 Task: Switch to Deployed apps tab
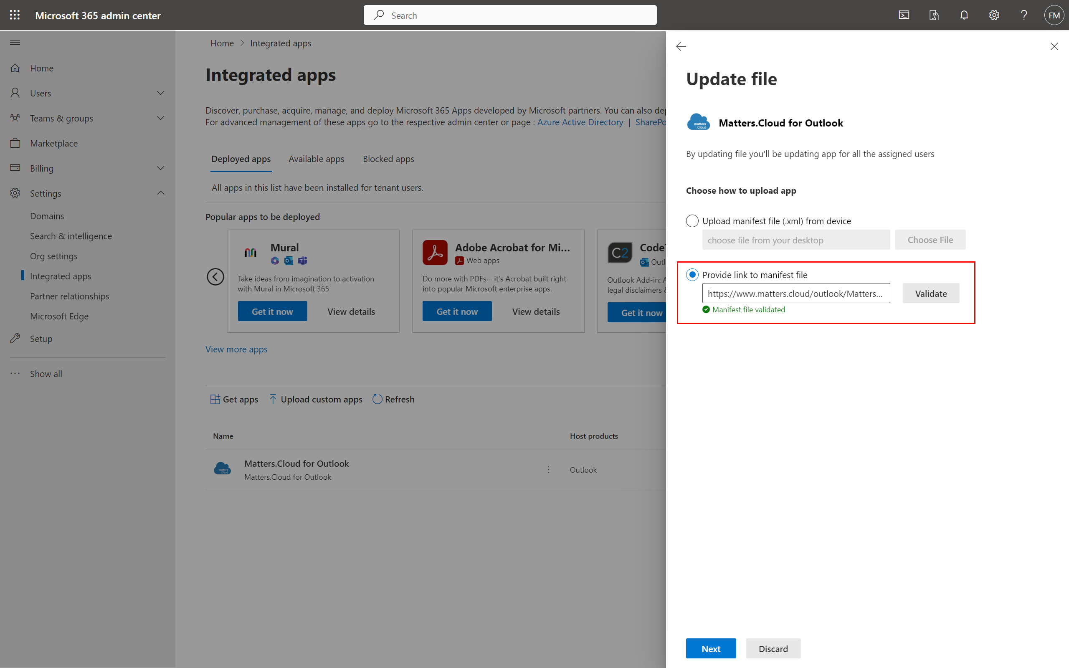coord(241,159)
